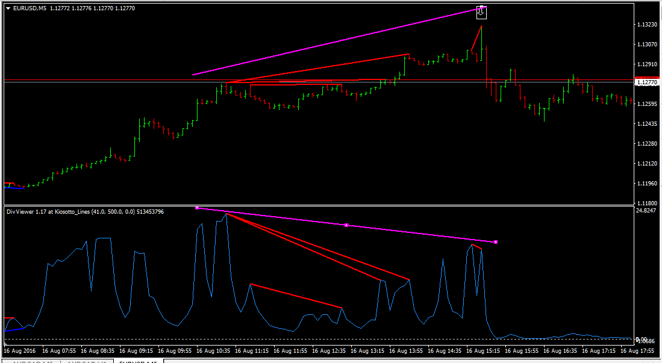Click the 1.11800 price axis value
Viewport: 662px width, 363px height.
(647, 203)
